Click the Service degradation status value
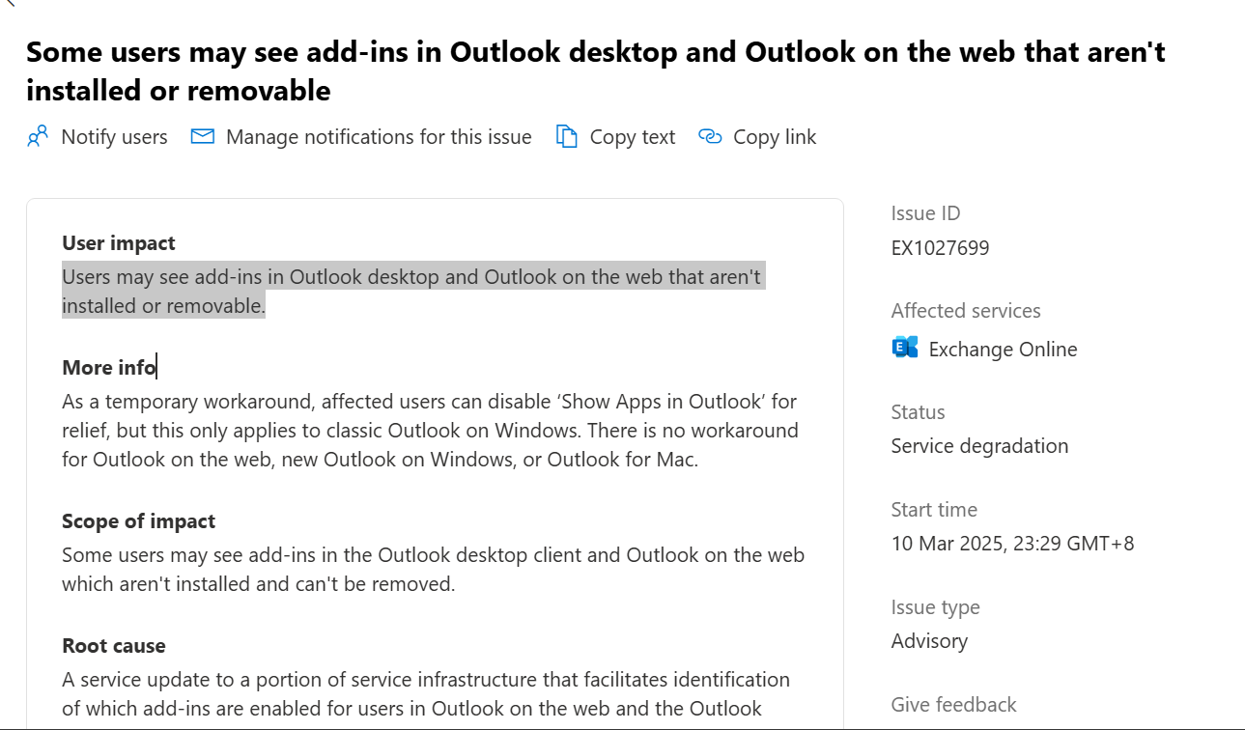 pyautogui.click(x=980, y=446)
